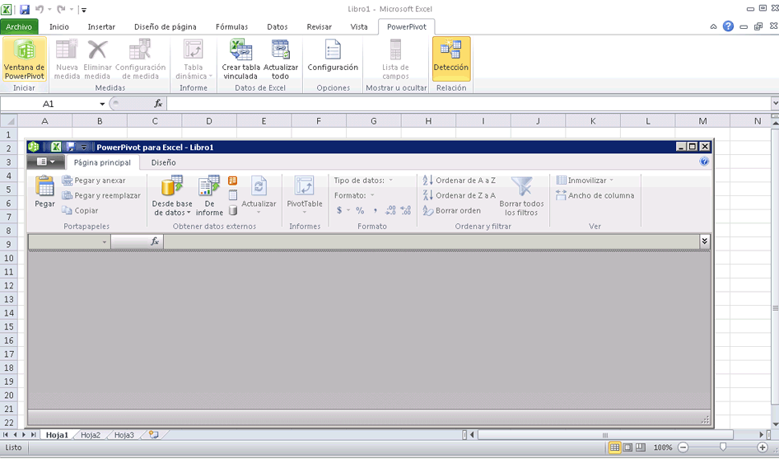This screenshot has width=779, height=459.
Task: Switch to Page Break Preview
Action: (641, 447)
